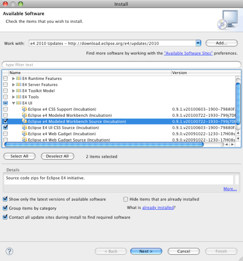
Task: Expand the E4 Runtime Features tree node
Action: (x=14, y=79)
